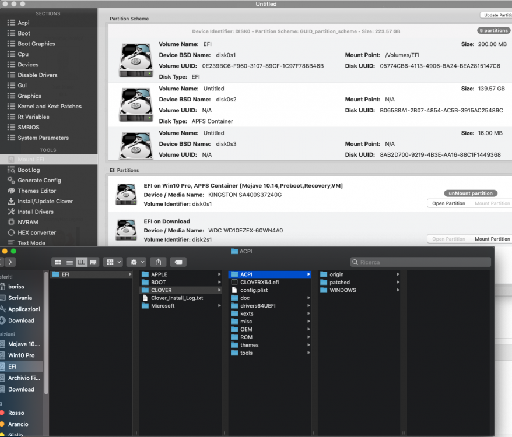Expand the origin folder arrow

pos(398,274)
